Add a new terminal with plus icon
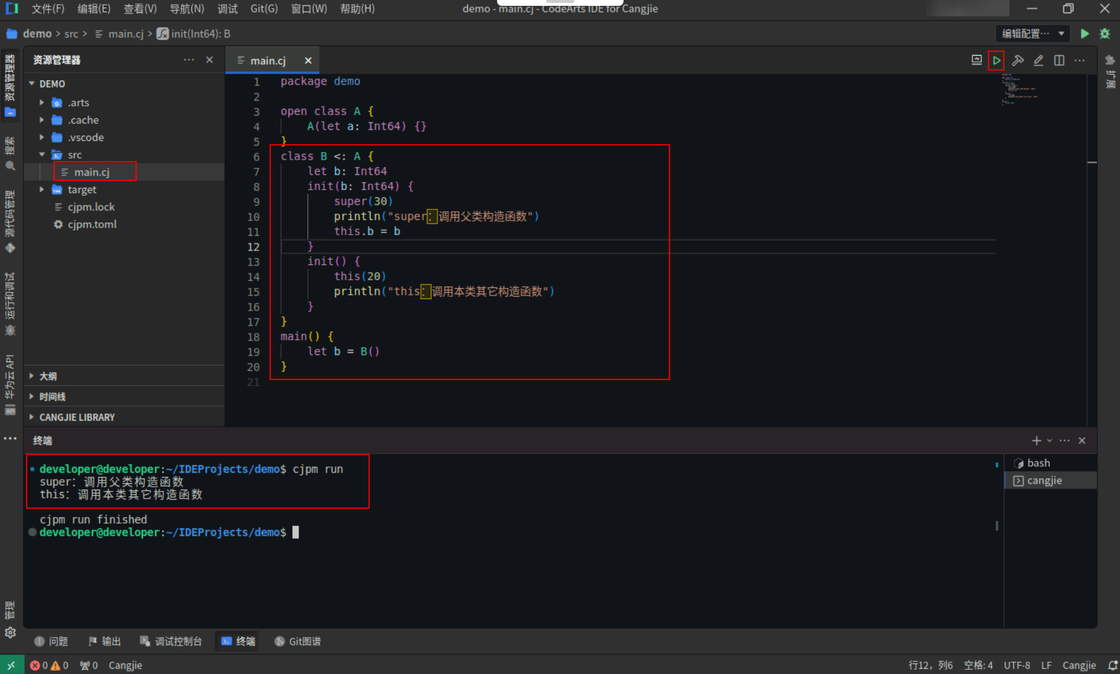Screen dimensions: 1120x674 coord(1036,441)
